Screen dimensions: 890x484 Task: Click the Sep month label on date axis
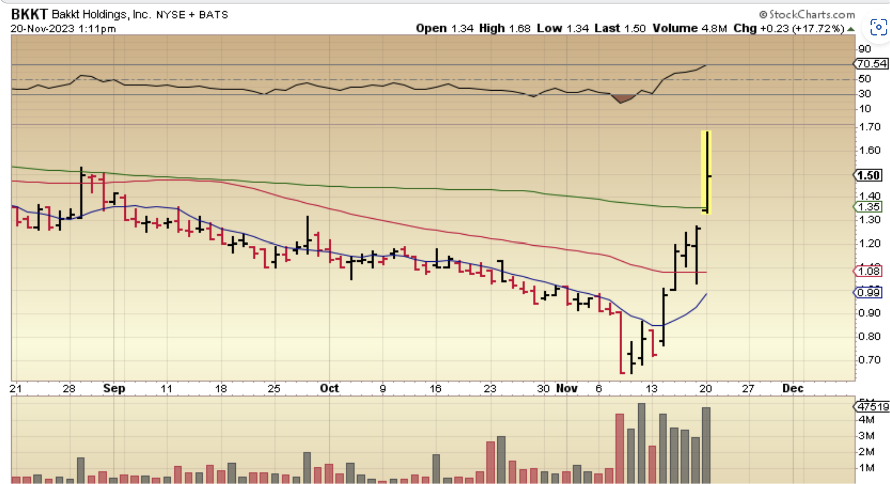coord(114,388)
